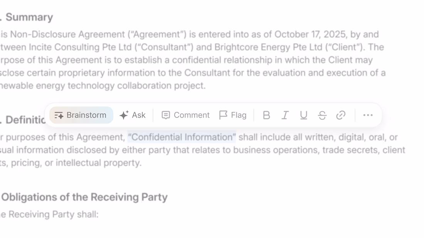This screenshot has width=424, height=238.
Task: Apply italic styling to selected text
Action: (x=284, y=115)
